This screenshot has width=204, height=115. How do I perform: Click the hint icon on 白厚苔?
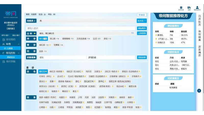(134, 102)
